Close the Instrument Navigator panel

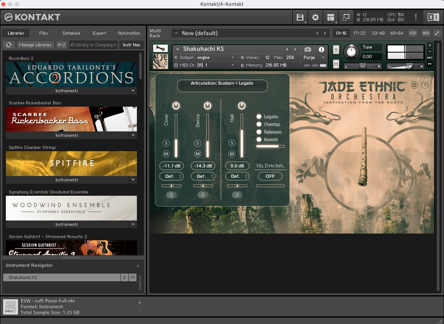[x=138, y=265]
